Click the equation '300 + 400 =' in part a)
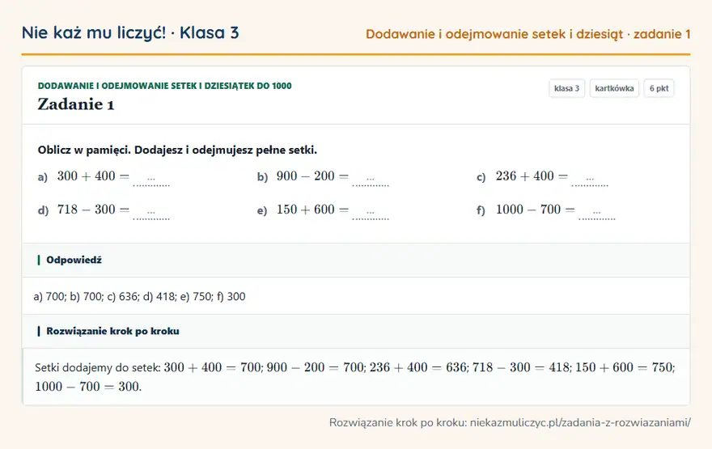The width and height of the screenshot is (712, 449). coord(94,176)
